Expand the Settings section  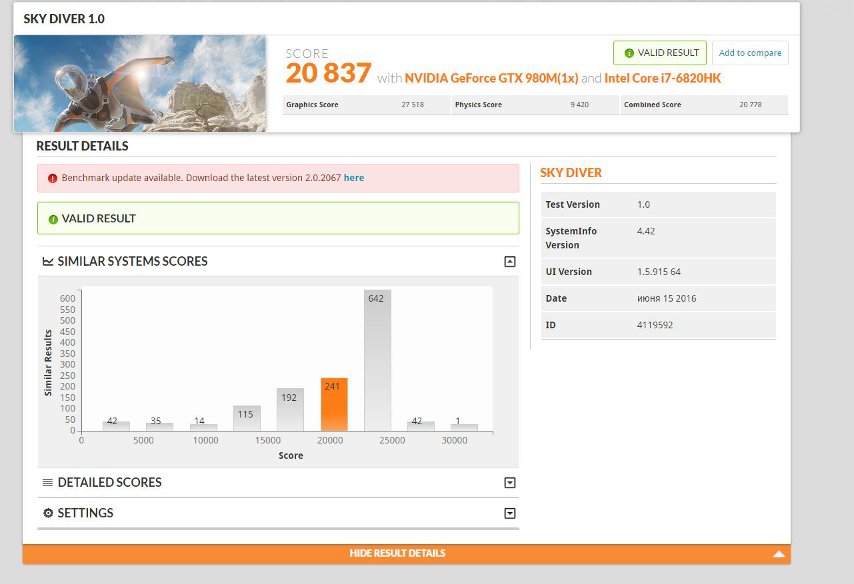510,513
